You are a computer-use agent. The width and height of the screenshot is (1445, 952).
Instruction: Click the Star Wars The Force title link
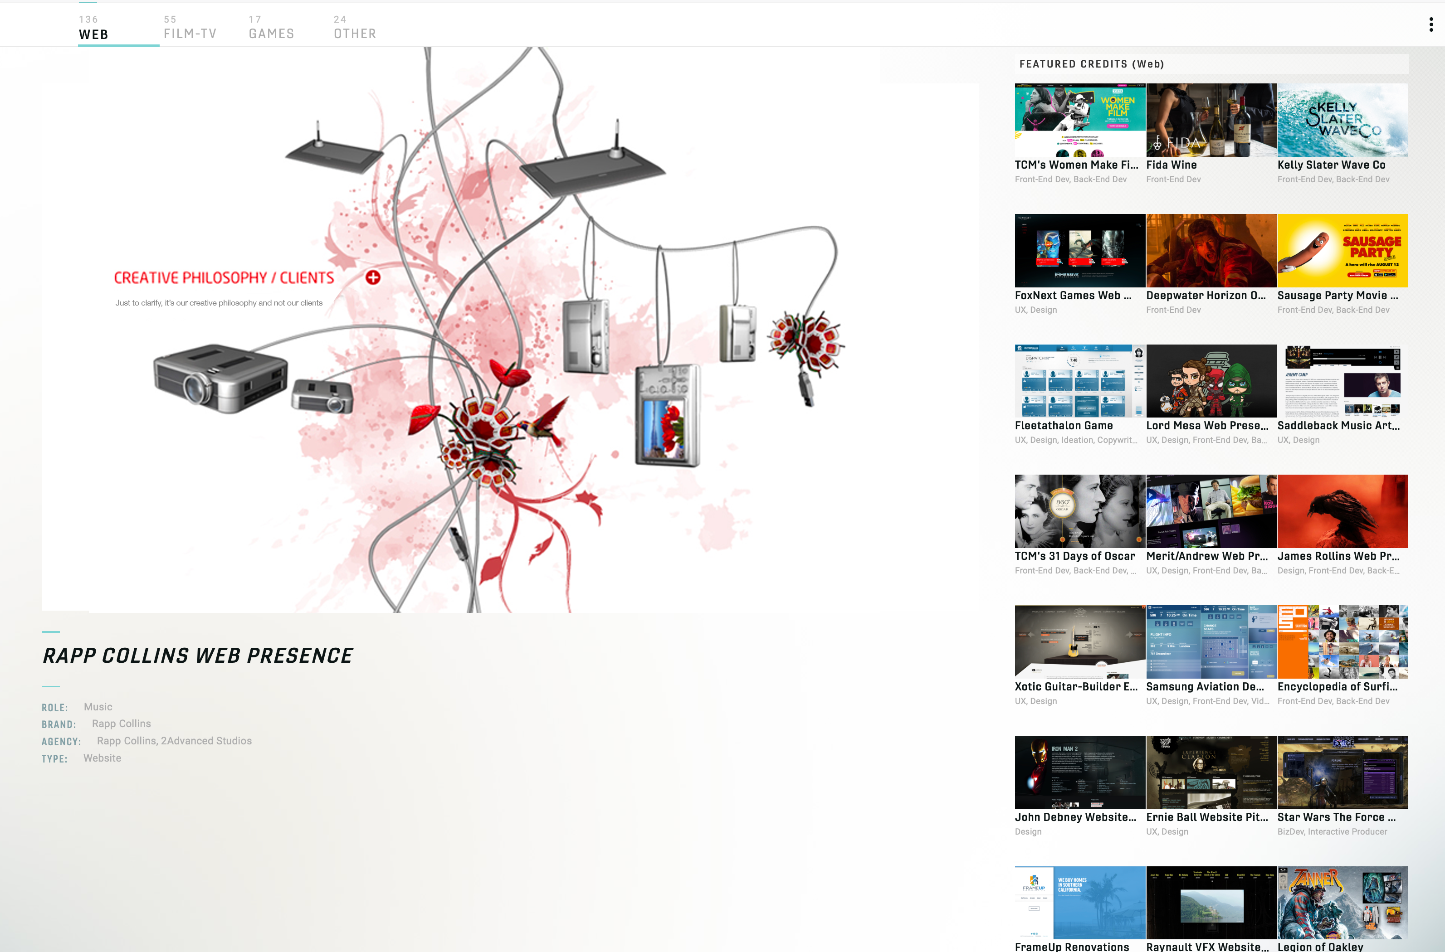point(1336,817)
